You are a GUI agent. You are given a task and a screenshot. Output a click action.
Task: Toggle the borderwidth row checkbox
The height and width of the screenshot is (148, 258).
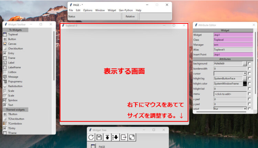pyautogui.click(x=249, y=68)
